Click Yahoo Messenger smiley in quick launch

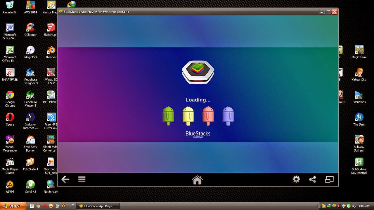pos(51,206)
